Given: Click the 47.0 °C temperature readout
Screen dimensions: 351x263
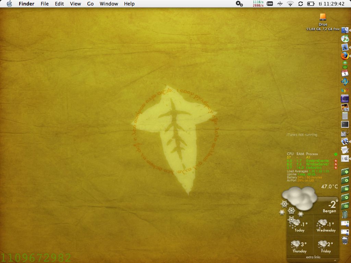Looking at the screenshot, I should point(329,186).
